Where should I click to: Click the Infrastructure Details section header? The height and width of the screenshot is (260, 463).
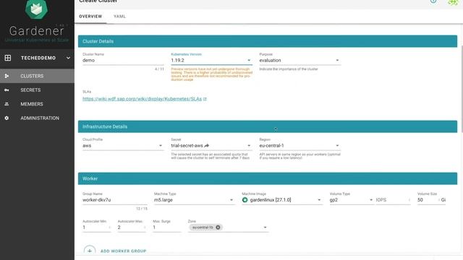[x=268, y=126]
